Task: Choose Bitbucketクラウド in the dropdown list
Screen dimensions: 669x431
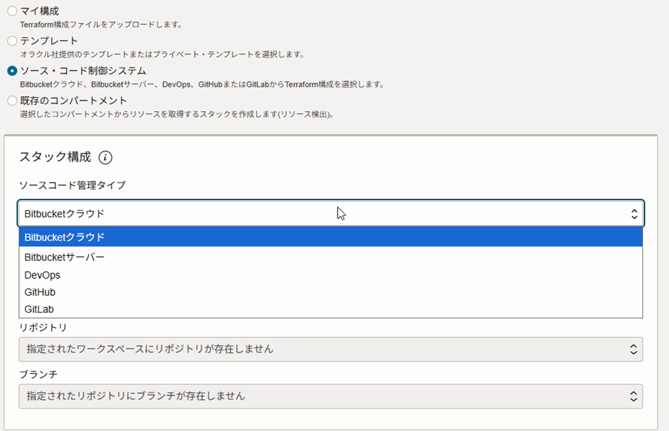Action: coord(331,237)
